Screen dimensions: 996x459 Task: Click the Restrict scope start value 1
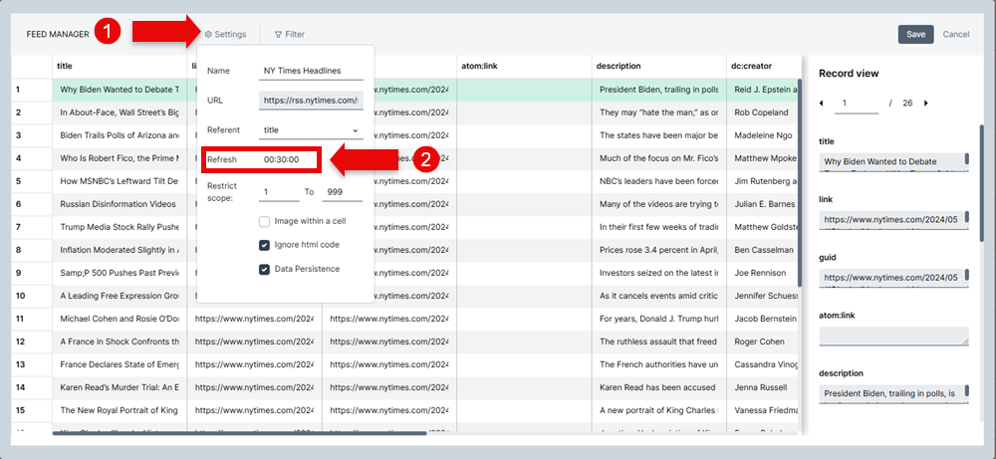[278, 192]
